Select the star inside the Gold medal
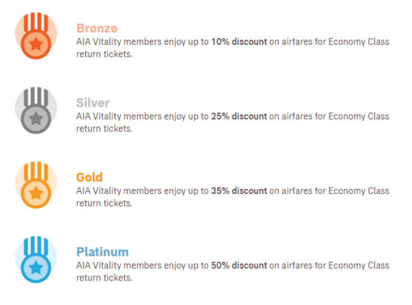Image resolution: width=412 pixels, height=305 pixels. pyautogui.click(x=36, y=193)
